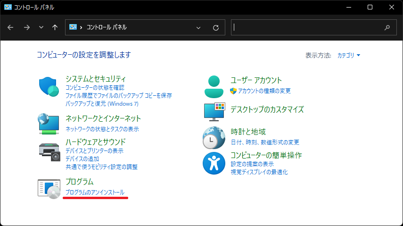The width and height of the screenshot is (403, 226).
Task: Open the カテゴリ view-by dropdown
Action: tap(348, 55)
